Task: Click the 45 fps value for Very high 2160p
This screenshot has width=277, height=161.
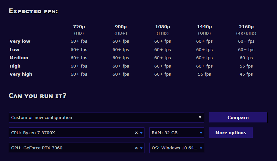Action: 246,74
